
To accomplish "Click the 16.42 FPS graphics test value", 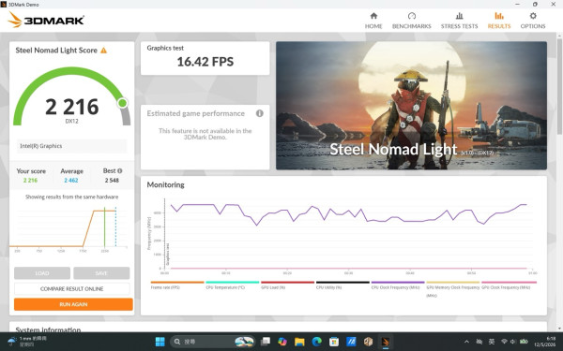I will 205,62.
